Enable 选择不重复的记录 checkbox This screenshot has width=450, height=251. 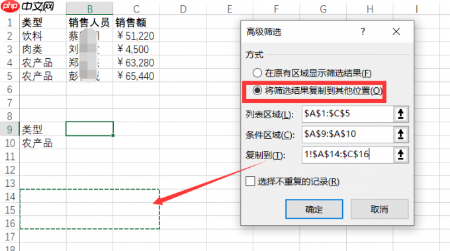250,181
